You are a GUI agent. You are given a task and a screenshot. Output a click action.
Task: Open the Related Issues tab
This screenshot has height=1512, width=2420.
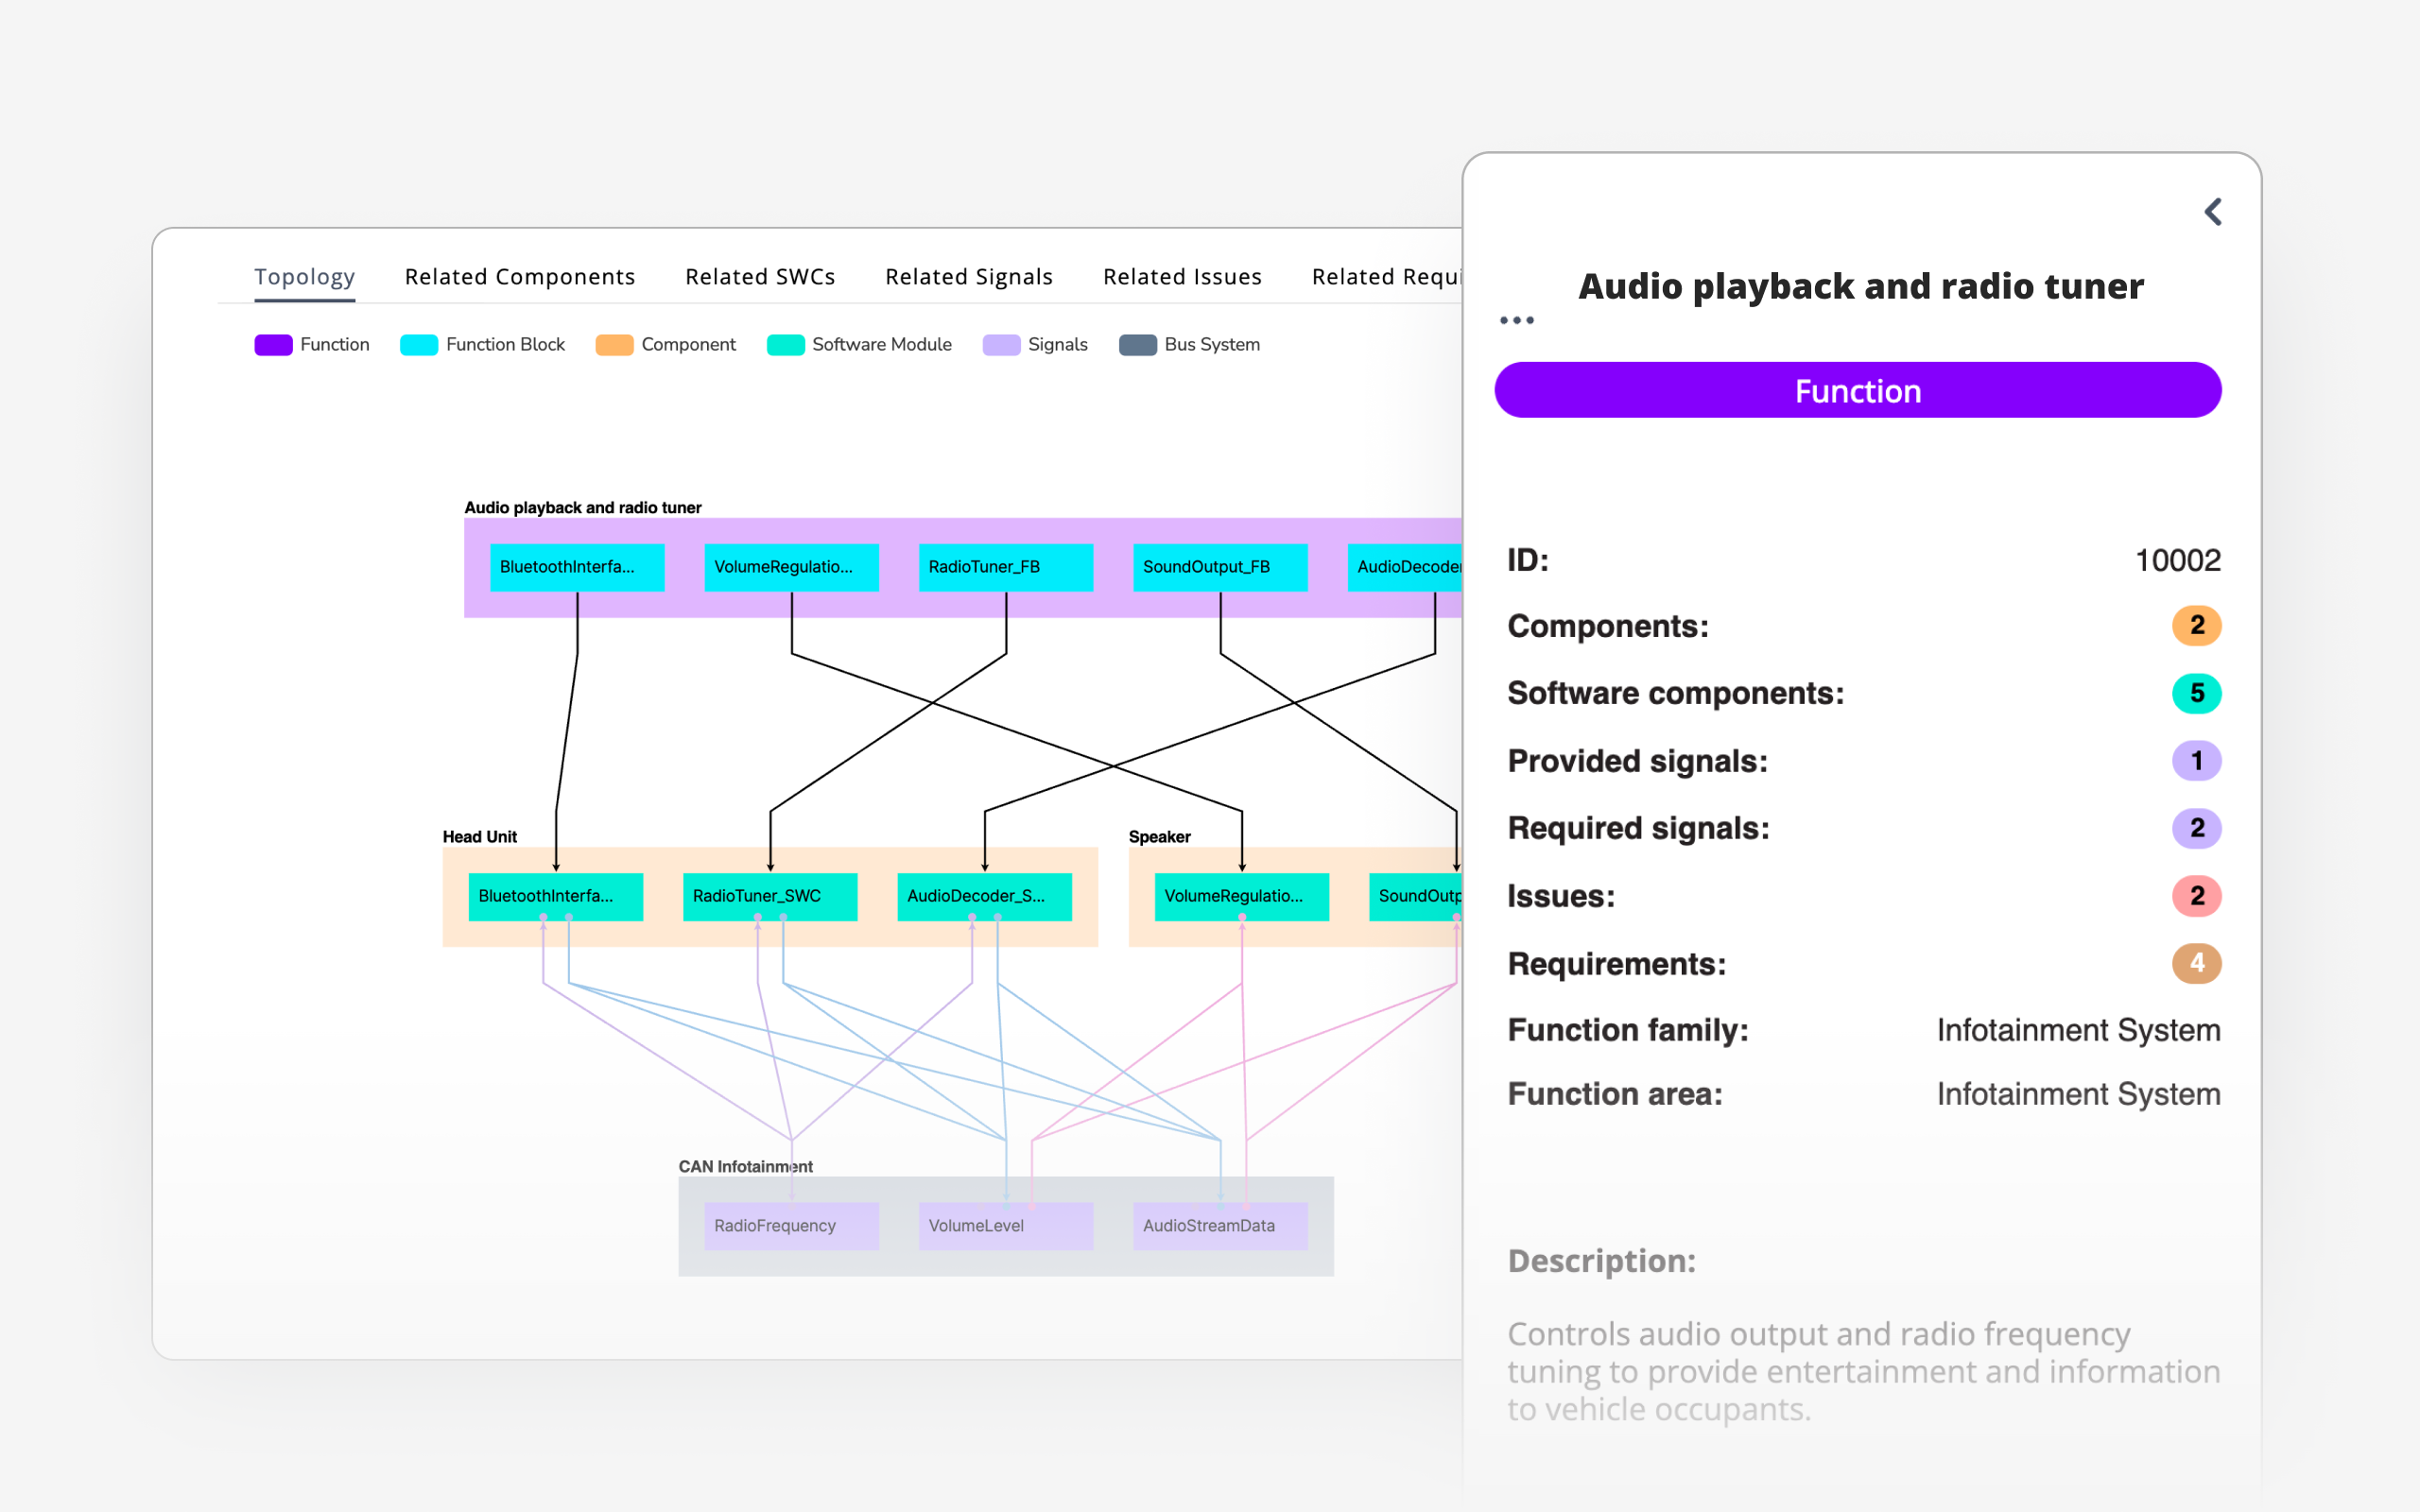[x=1182, y=276]
